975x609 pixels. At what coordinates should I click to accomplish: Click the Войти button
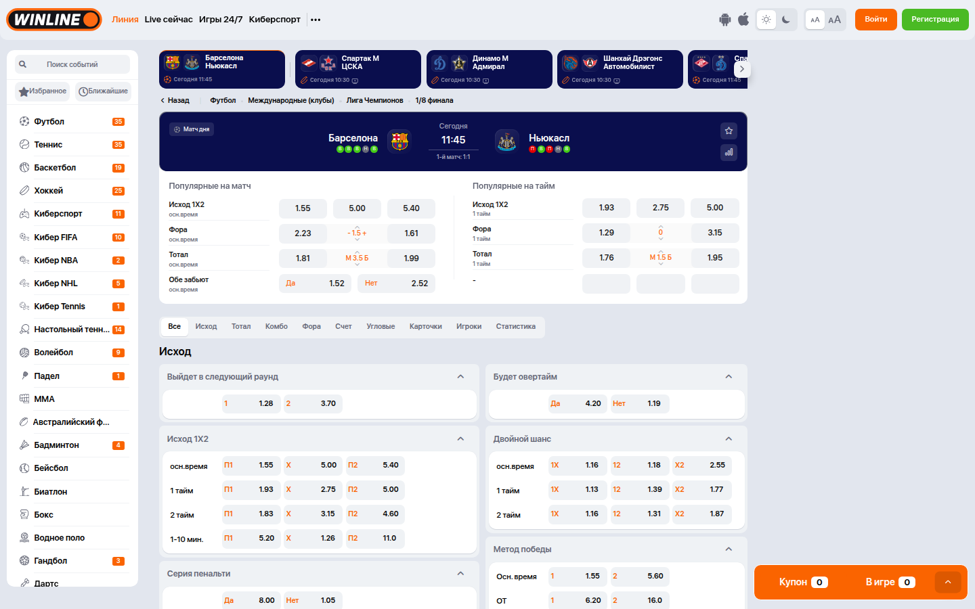click(875, 20)
